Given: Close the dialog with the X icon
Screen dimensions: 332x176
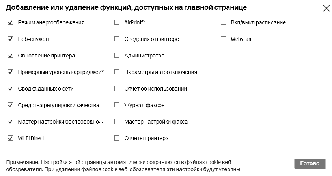Looking at the screenshot, I should 326,8.
